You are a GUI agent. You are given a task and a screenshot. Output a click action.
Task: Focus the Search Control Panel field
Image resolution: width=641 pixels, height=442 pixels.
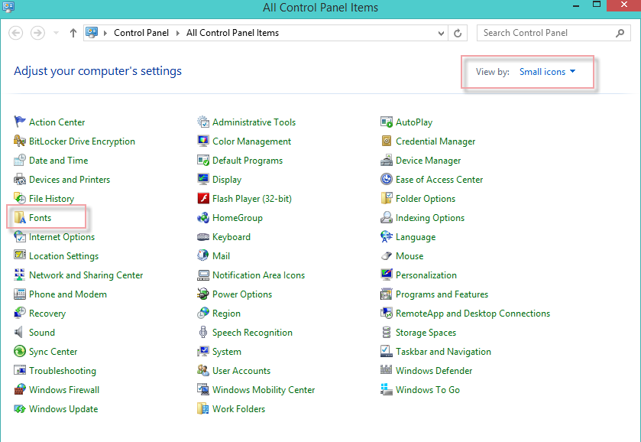coord(553,33)
